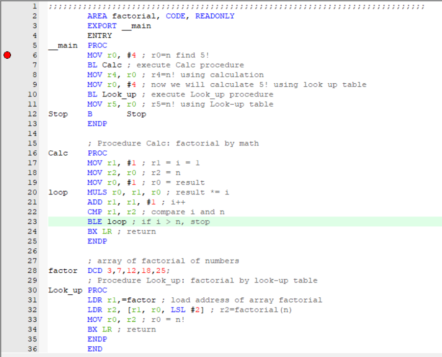The height and width of the screenshot is (357, 442).
Task: Select the Calc procedure label
Action: 58,153
